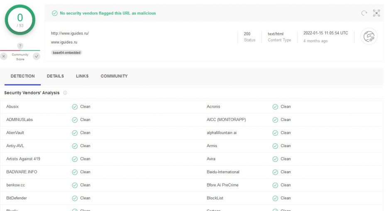Click the Avira clean checkmark icon
Screen dimensions: 386x211
(x=275, y=159)
